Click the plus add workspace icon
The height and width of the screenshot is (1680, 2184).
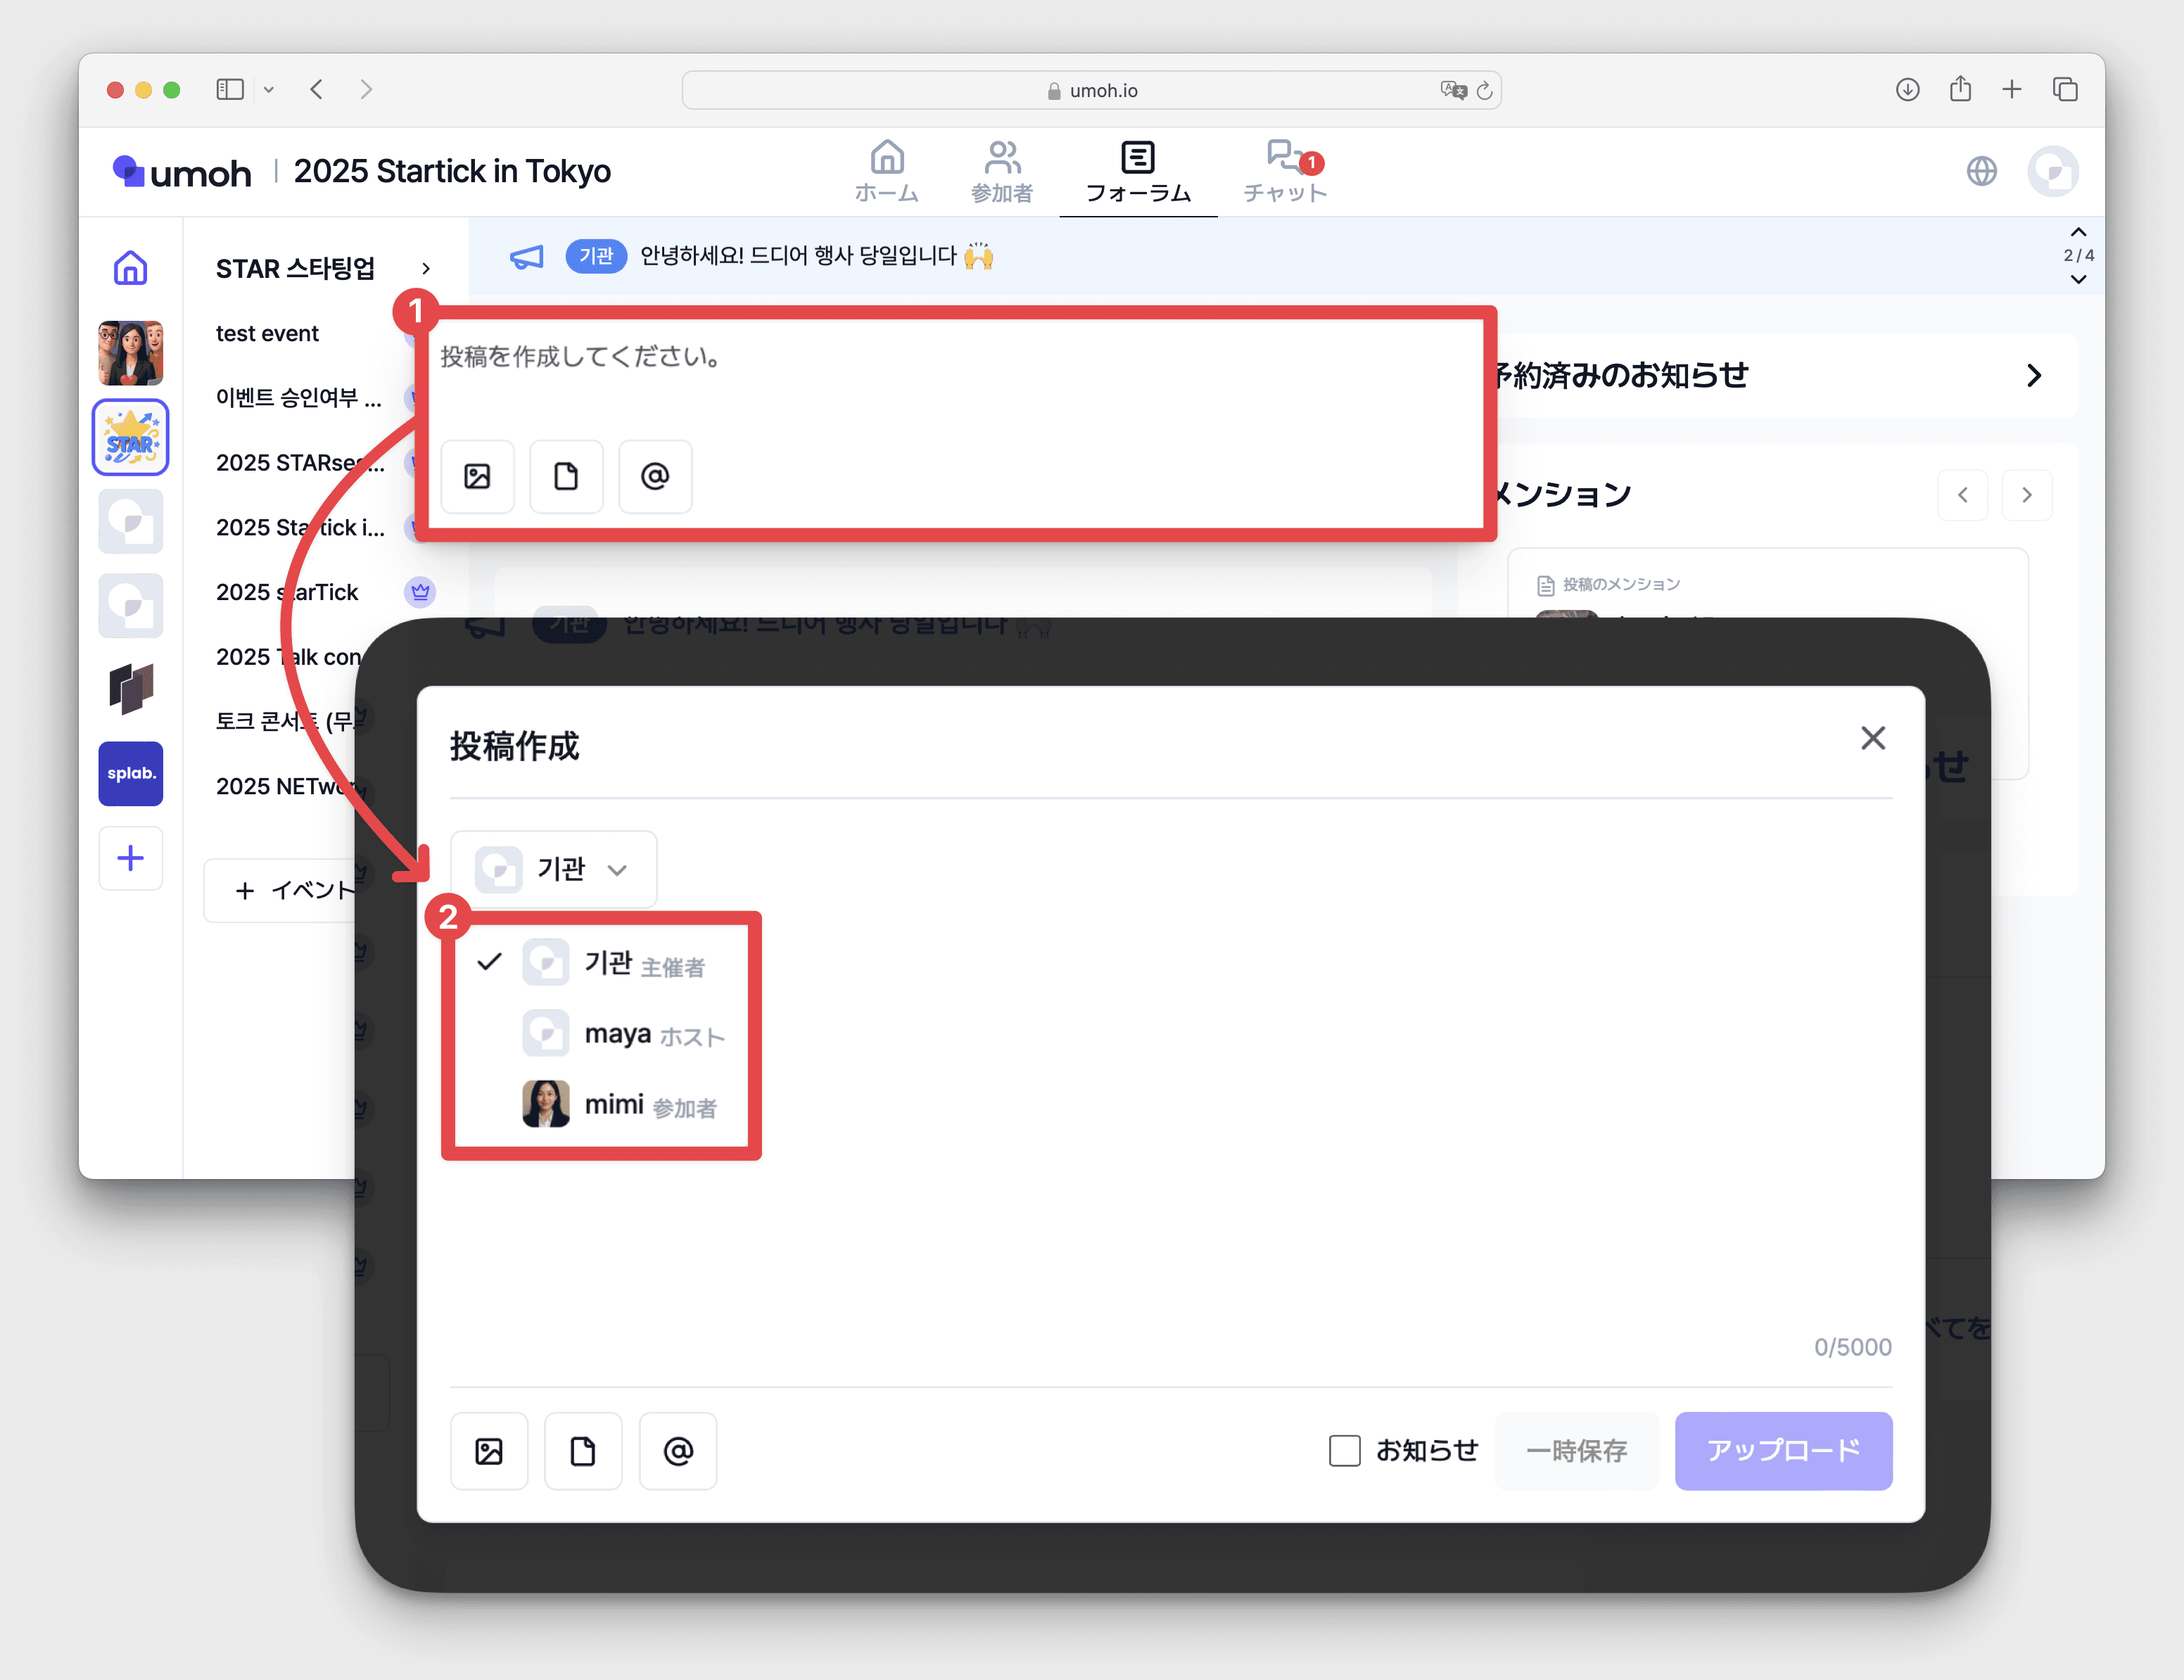[130, 858]
